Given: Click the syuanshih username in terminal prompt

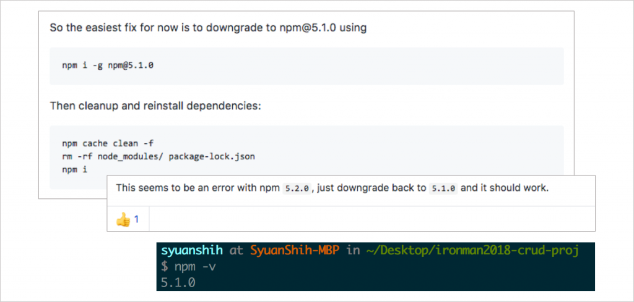Looking at the screenshot, I should (192, 250).
